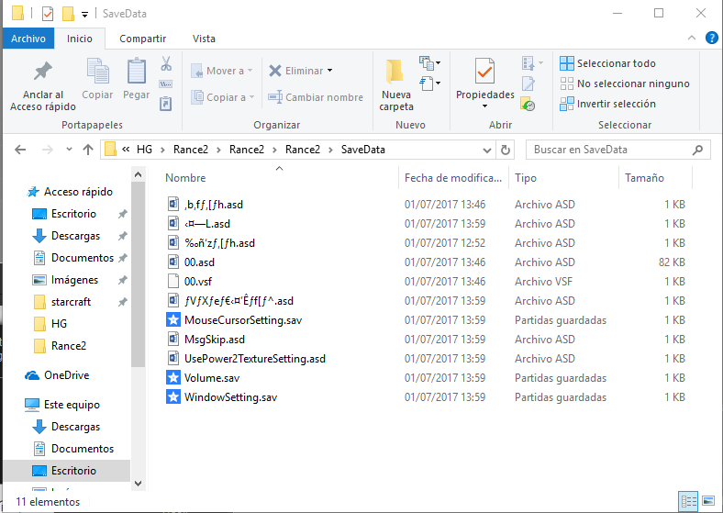723x513 pixels.
Task: Open the Vista ribbon tab
Action: click(x=204, y=39)
